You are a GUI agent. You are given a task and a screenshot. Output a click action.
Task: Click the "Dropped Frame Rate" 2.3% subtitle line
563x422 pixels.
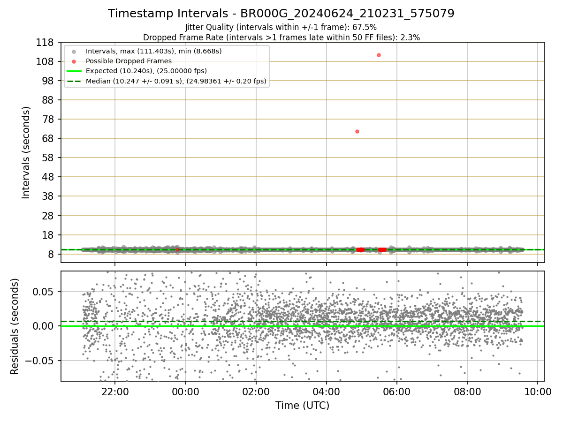tap(281, 37)
